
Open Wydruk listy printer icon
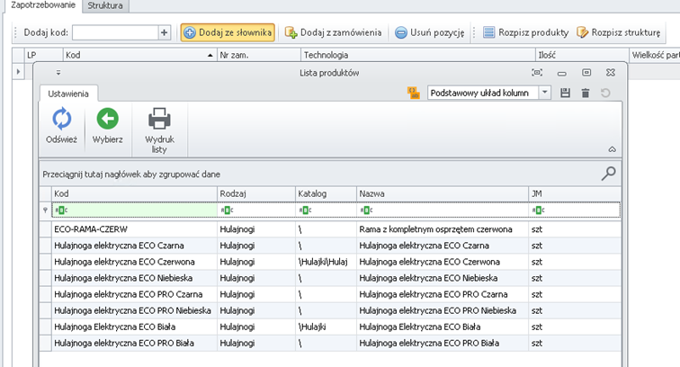click(159, 119)
